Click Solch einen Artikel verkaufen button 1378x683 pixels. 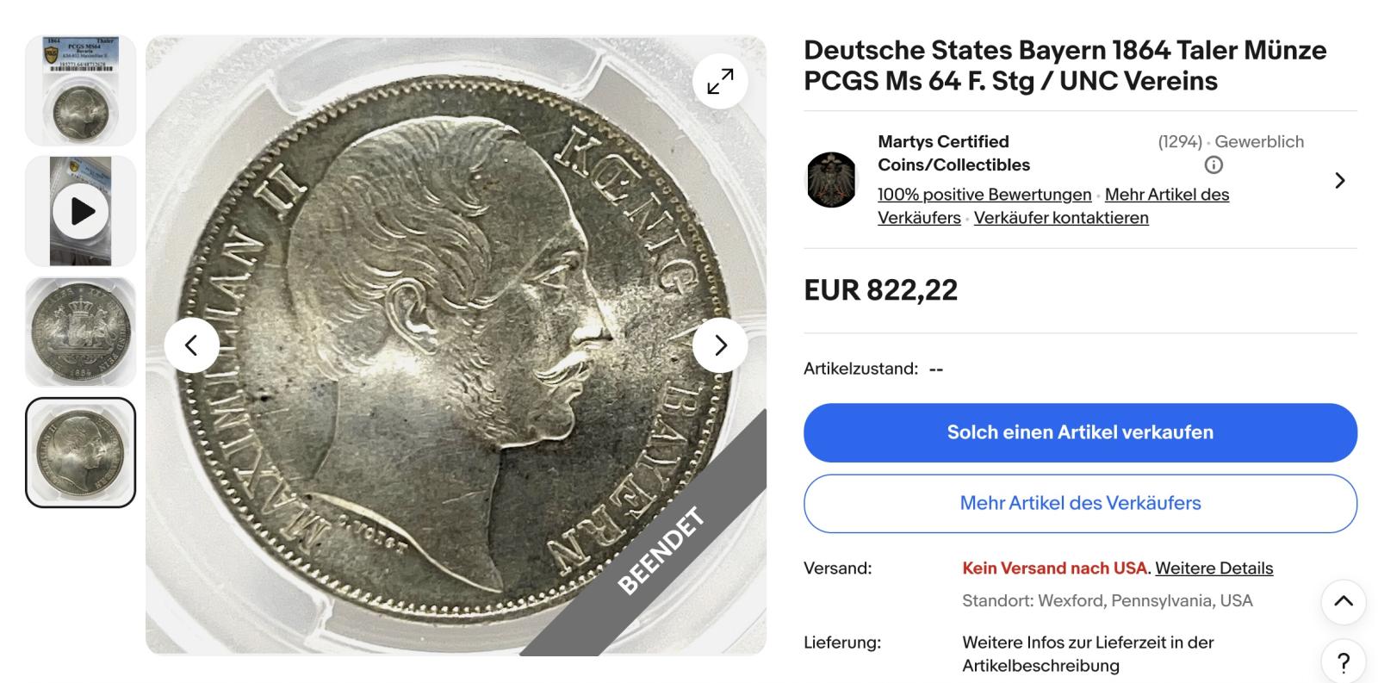(x=1080, y=432)
